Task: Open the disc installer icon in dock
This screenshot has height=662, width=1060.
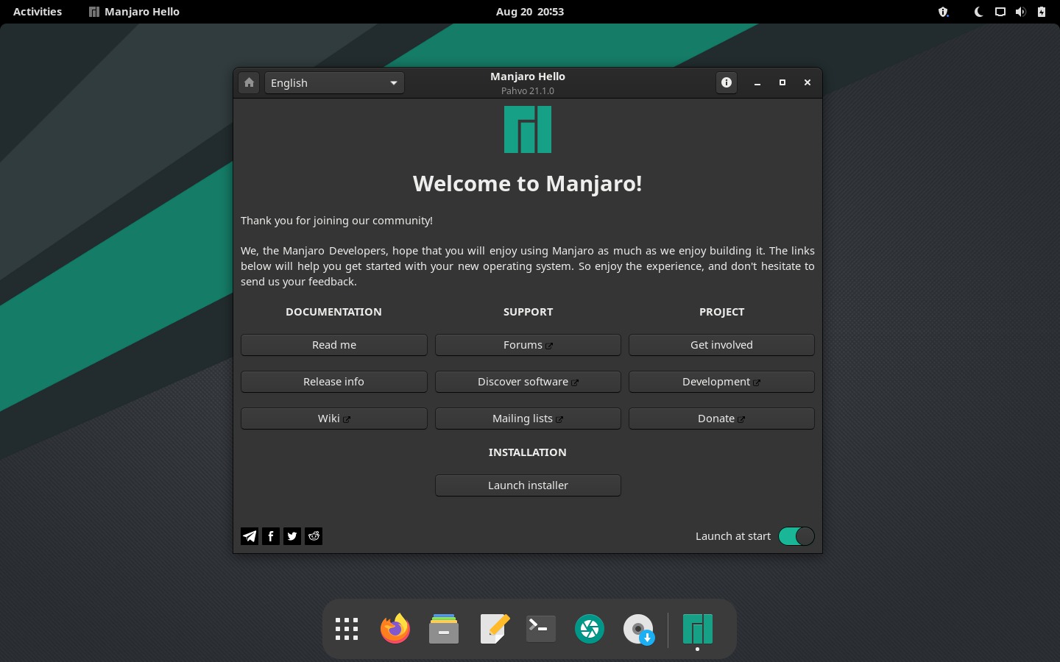Action: point(638,629)
